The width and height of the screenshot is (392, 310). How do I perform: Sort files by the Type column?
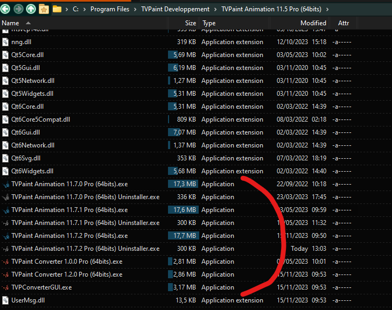(209, 23)
